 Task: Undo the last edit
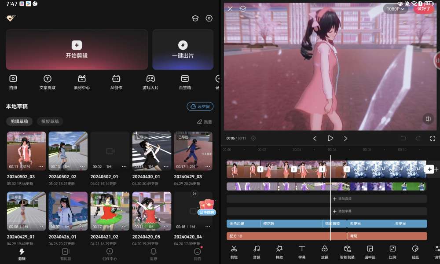pyautogui.click(x=403, y=138)
